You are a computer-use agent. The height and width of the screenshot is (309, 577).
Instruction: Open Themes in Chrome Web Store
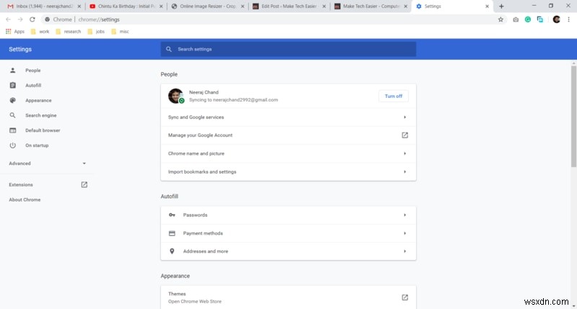click(288, 297)
